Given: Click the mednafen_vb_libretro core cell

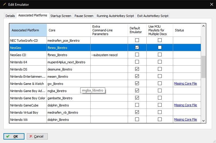Looking at the screenshot, I should coord(69,113).
